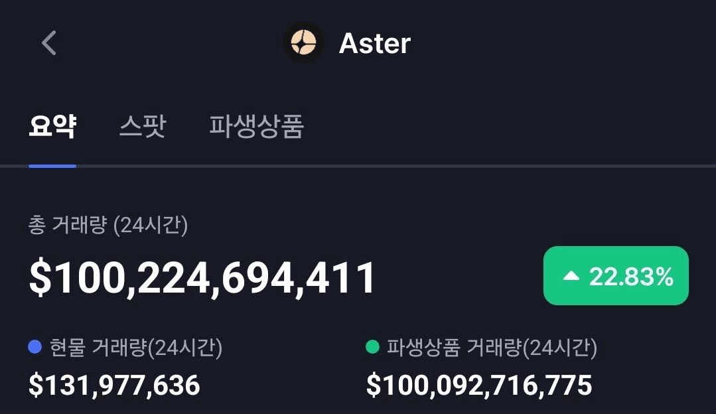Viewport: 716px width, 414px height.
Task: Open the 스팟 tab
Action: coord(143,126)
